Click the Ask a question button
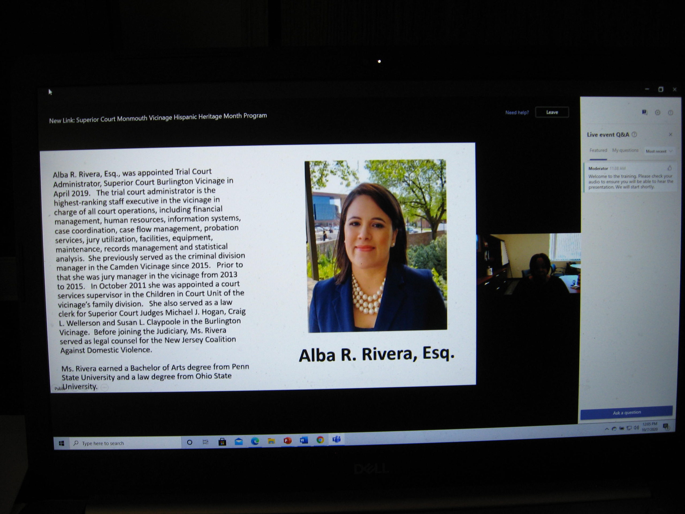Viewport: 685px width, 514px height. [x=626, y=413]
